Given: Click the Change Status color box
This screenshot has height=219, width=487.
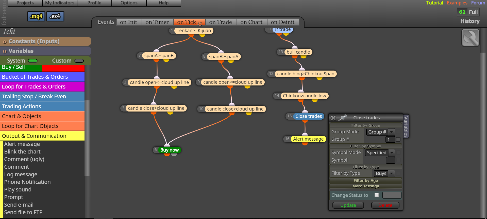Looking at the screenshot, I should (392, 195).
